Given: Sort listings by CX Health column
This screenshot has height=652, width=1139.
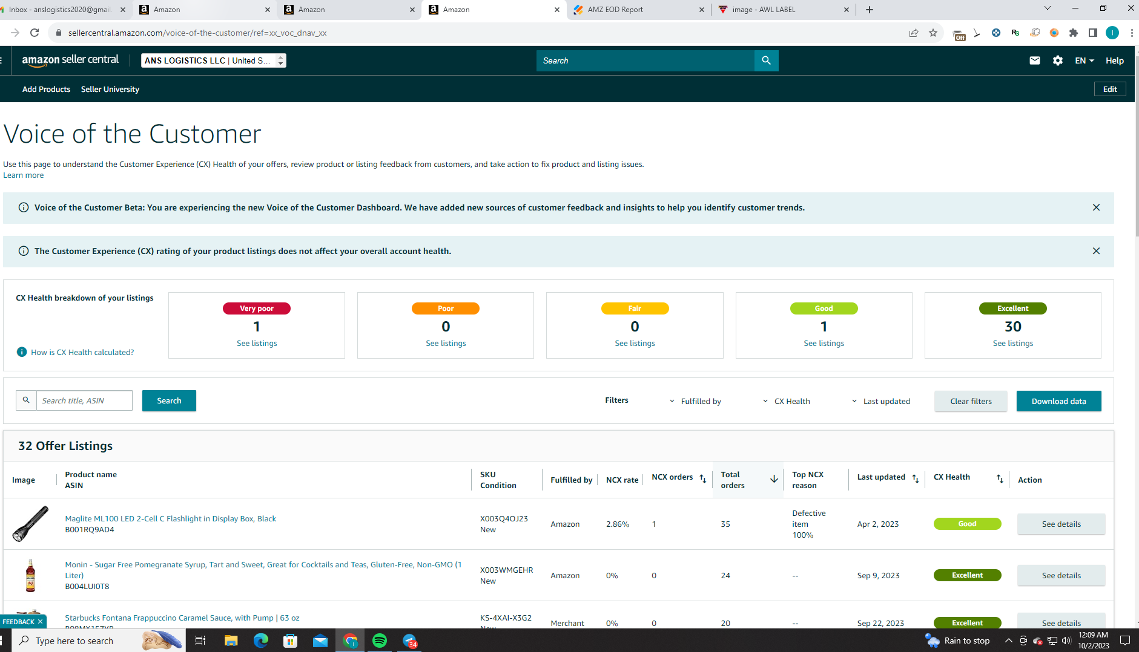Looking at the screenshot, I should click(x=1000, y=478).
